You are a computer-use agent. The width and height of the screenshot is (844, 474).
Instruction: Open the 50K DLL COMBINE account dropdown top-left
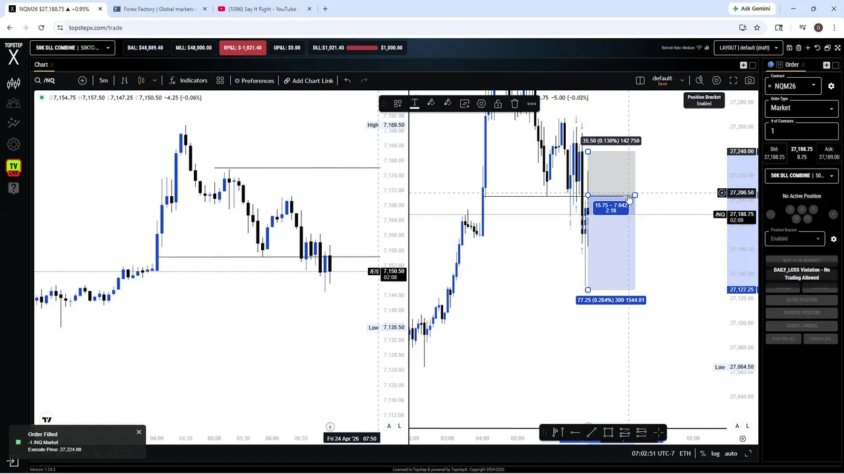tap(72, 47)
